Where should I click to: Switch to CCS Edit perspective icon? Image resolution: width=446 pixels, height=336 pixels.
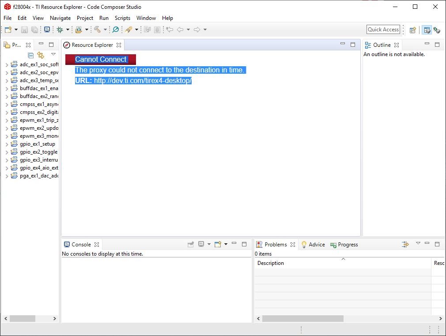point(427,30)
